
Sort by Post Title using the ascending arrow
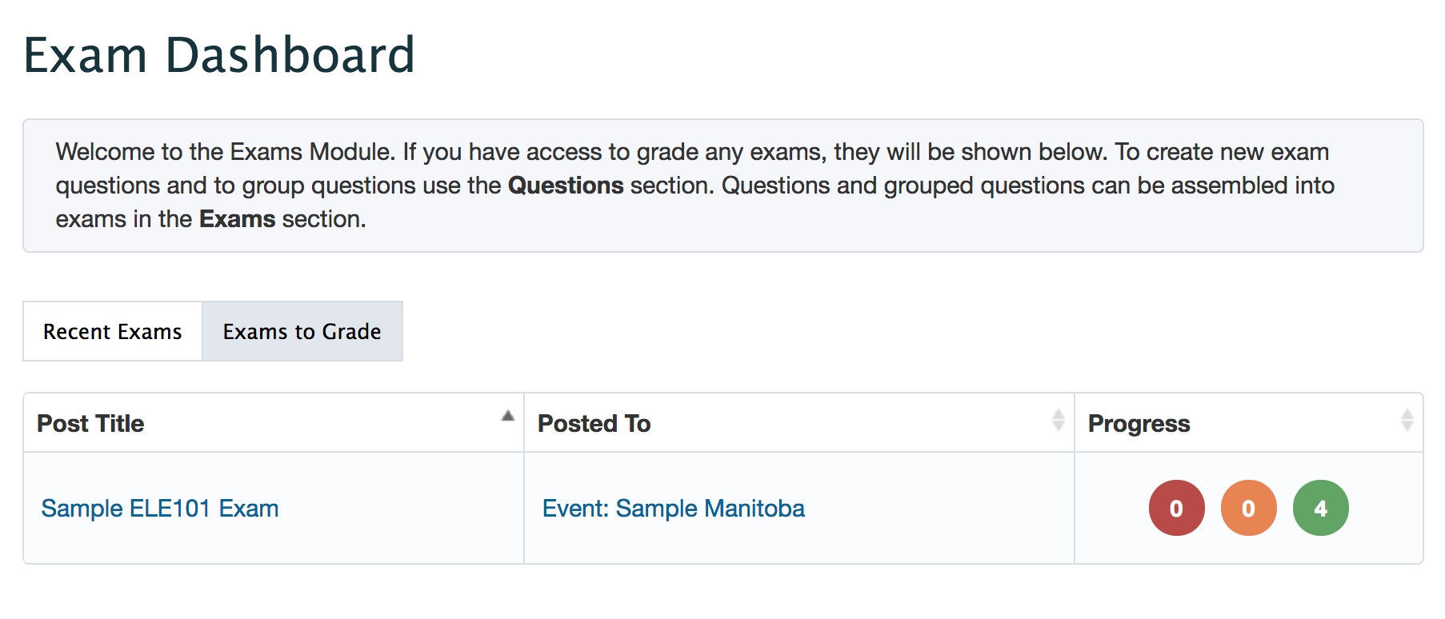(507, 416)
